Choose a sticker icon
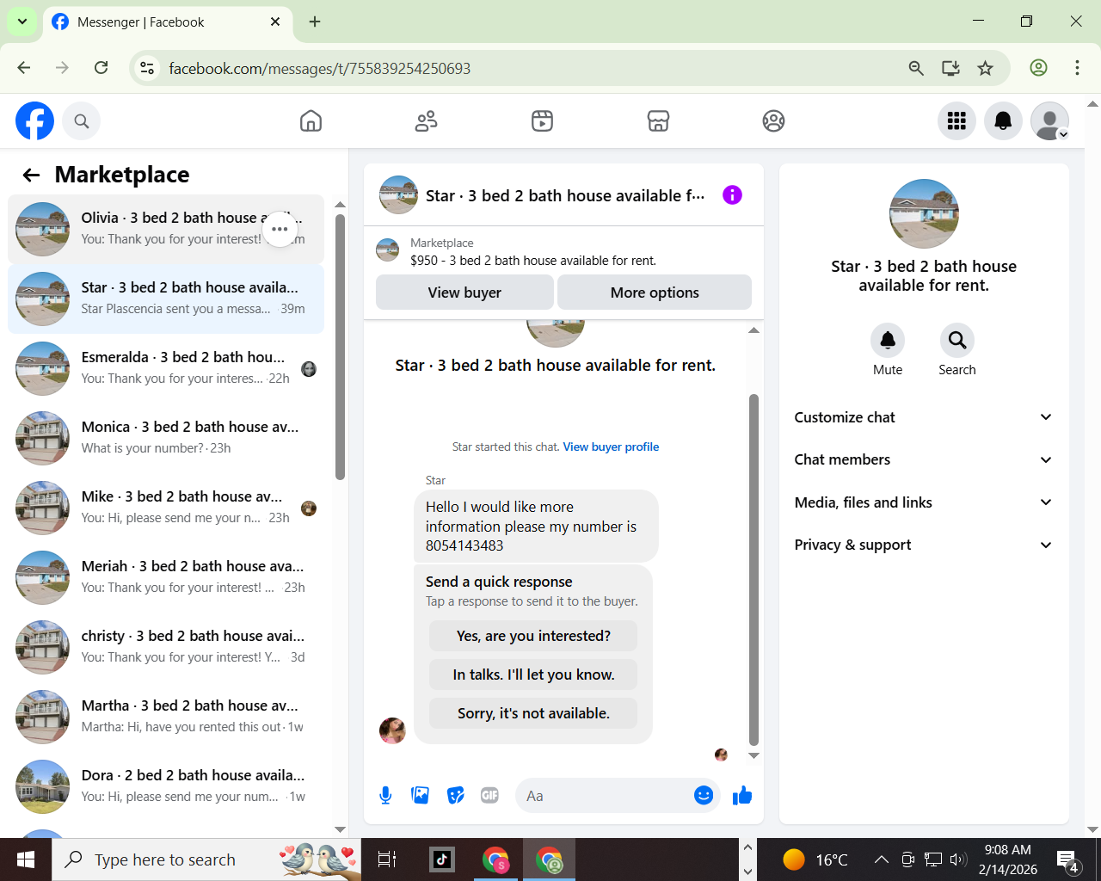The image size is (1101, 881). coord(456,796)
